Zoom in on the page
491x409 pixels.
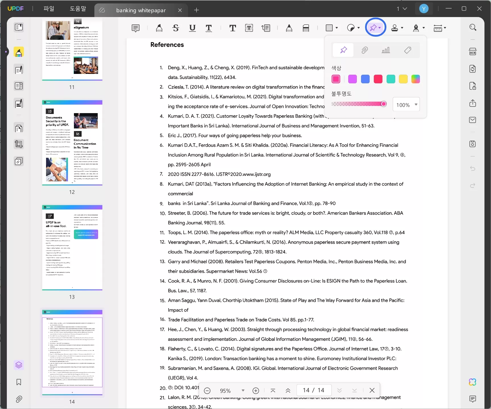(x=256, y=391)
